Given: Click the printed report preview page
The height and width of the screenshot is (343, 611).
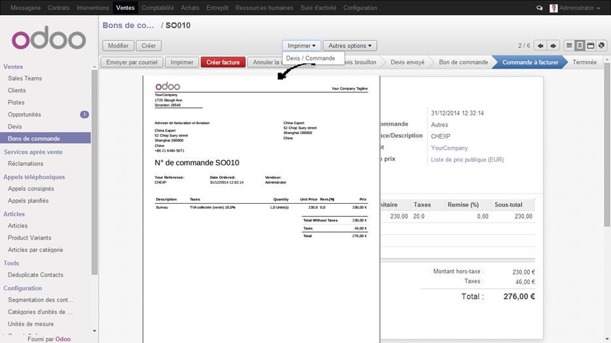Looking at the screenshot, I should pyautogui.click(x=261, y=210).
